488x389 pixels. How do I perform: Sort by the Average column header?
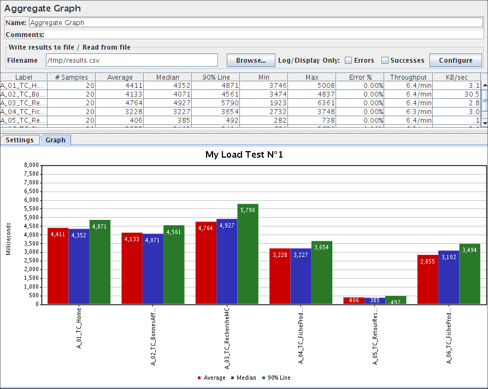pyautogui.click(x=120, y=77)
